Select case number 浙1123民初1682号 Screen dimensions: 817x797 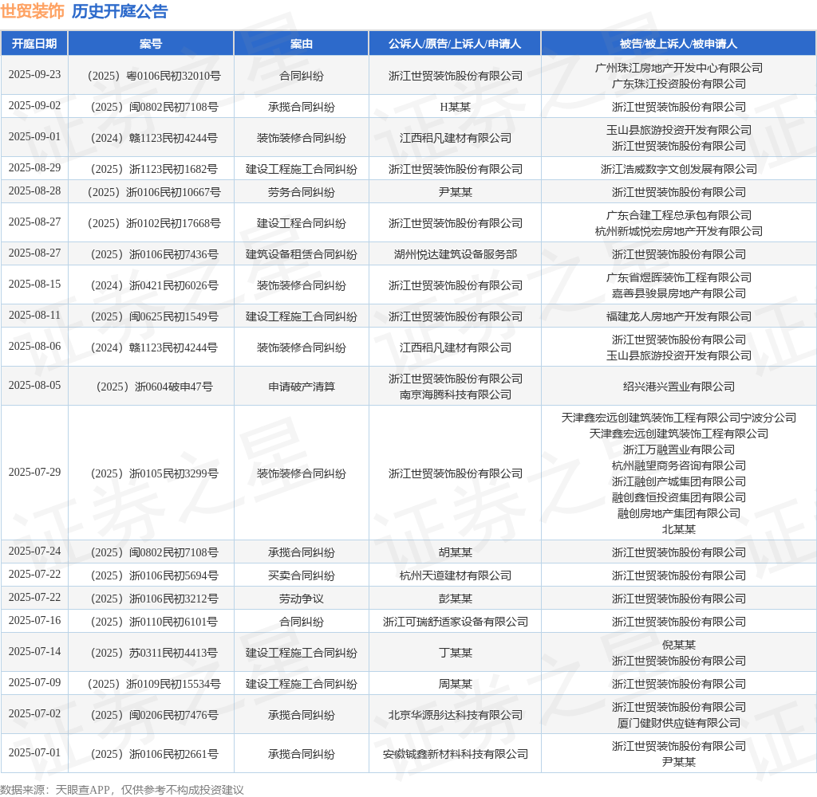point(154,169)
